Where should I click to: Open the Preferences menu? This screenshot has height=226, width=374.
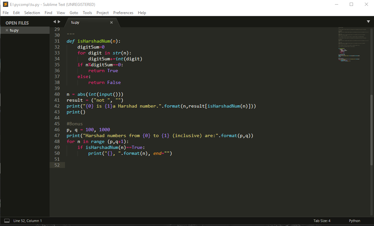tap(123, 12)
